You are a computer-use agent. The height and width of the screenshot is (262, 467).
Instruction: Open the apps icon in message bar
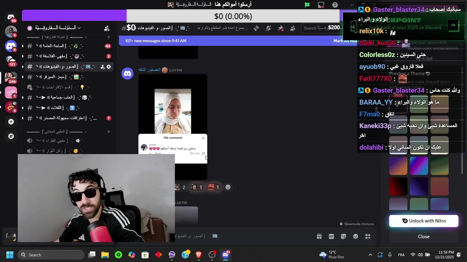pos(368,236)
